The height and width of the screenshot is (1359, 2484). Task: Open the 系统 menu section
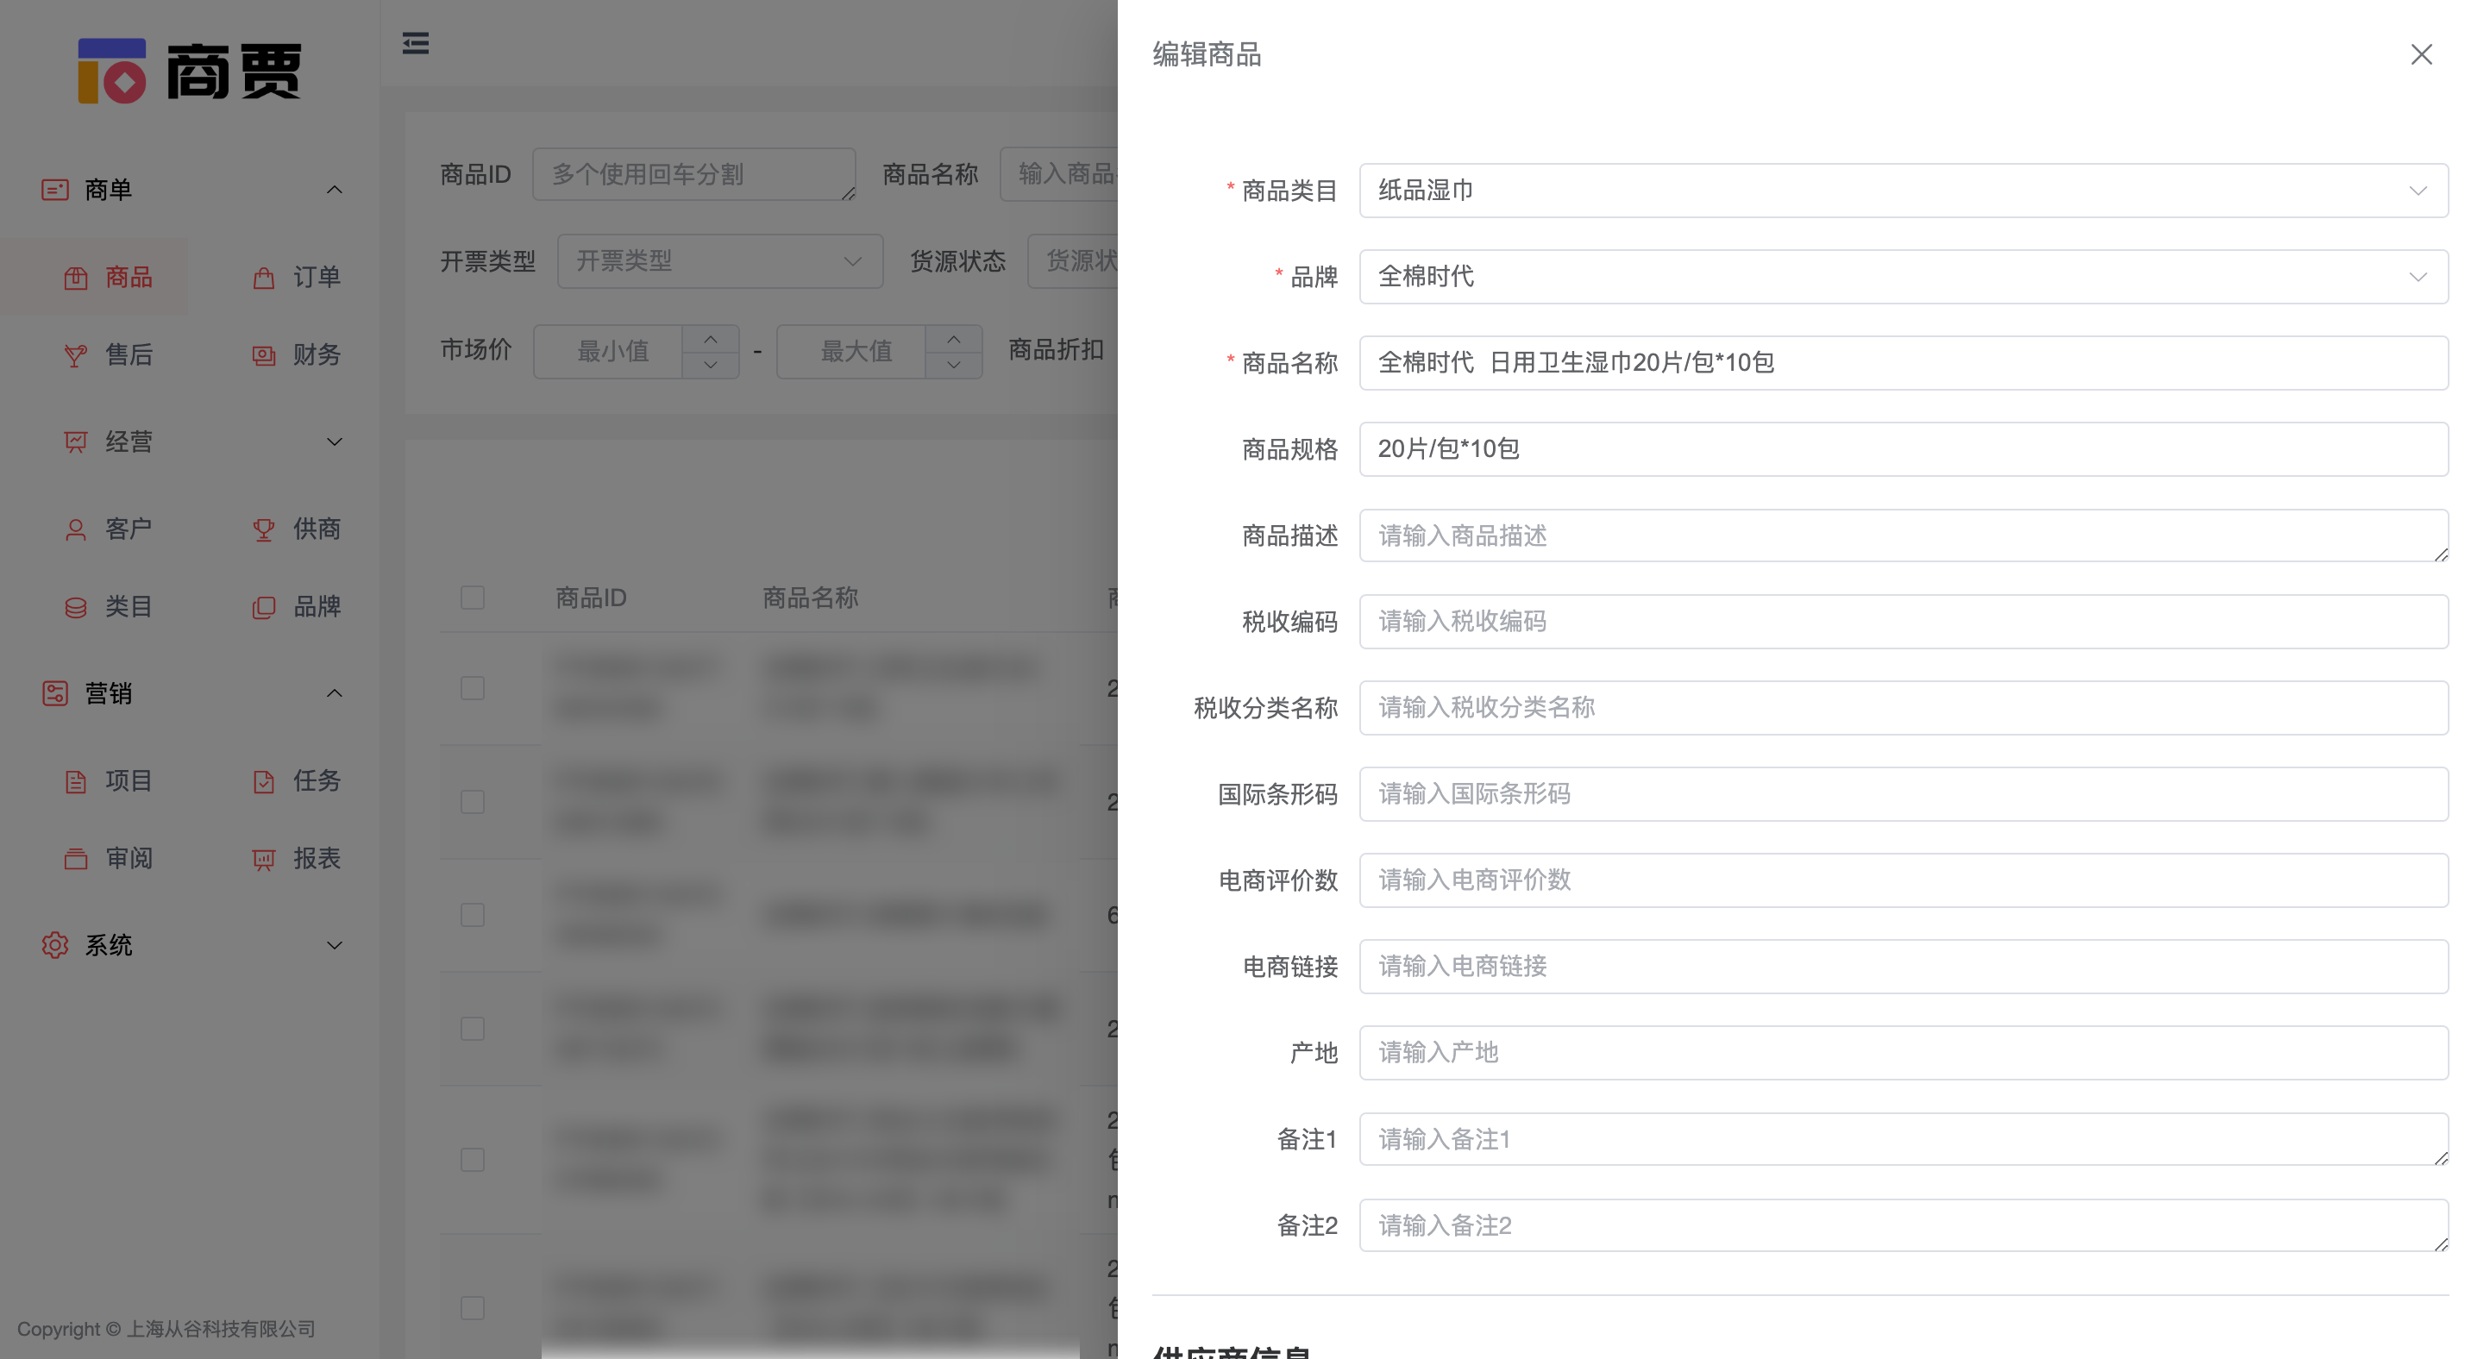click(x=335, y=944)
